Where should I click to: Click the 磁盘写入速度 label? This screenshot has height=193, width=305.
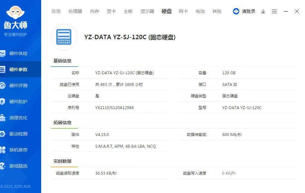point(195,173)
